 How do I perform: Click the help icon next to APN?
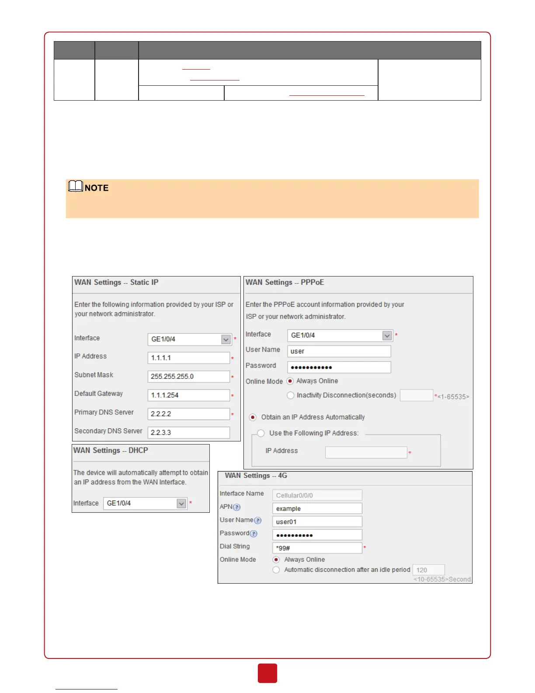237,507
